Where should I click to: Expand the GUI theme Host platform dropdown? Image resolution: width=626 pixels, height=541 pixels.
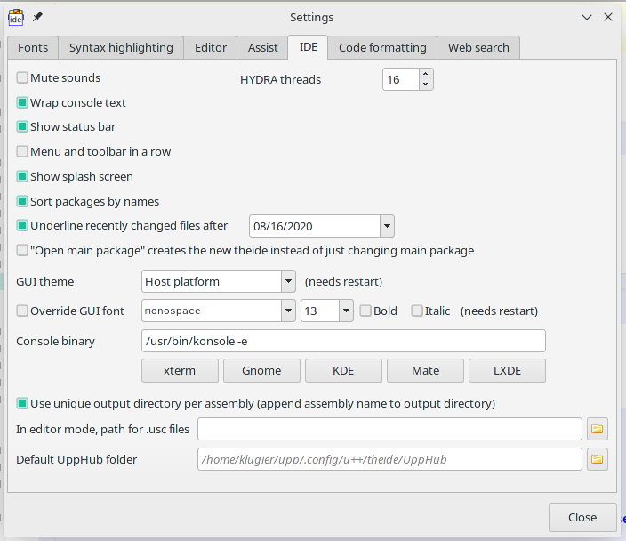[x=288, y=282]
